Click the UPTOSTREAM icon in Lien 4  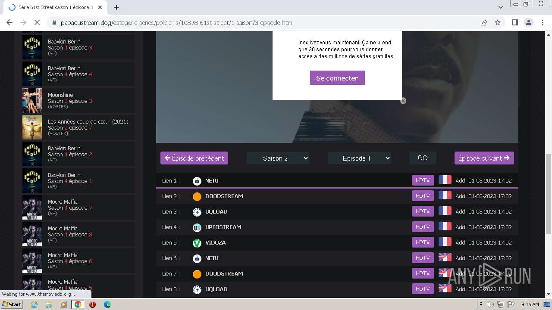point(197,227)
